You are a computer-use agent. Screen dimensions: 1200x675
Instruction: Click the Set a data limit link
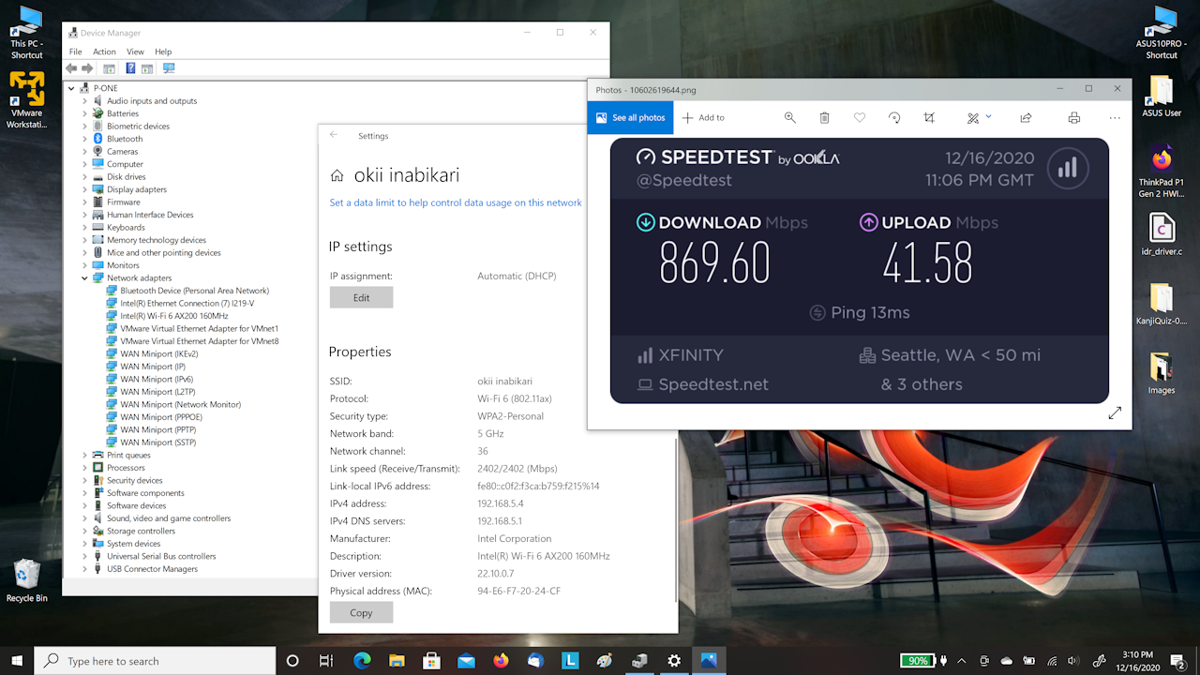tap(456, 202)
